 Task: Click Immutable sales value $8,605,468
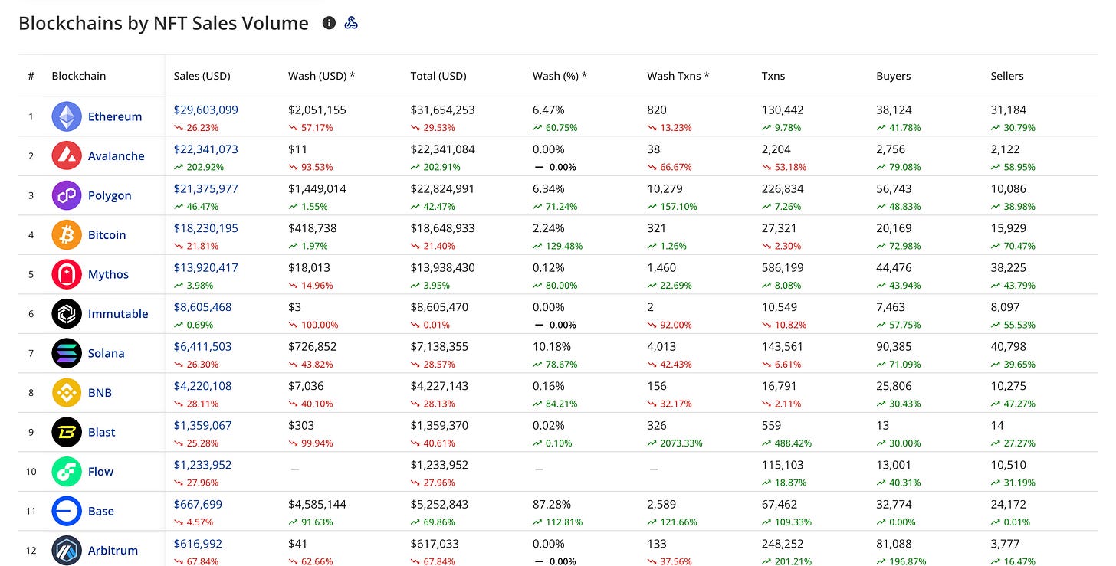tap(203, 306)
